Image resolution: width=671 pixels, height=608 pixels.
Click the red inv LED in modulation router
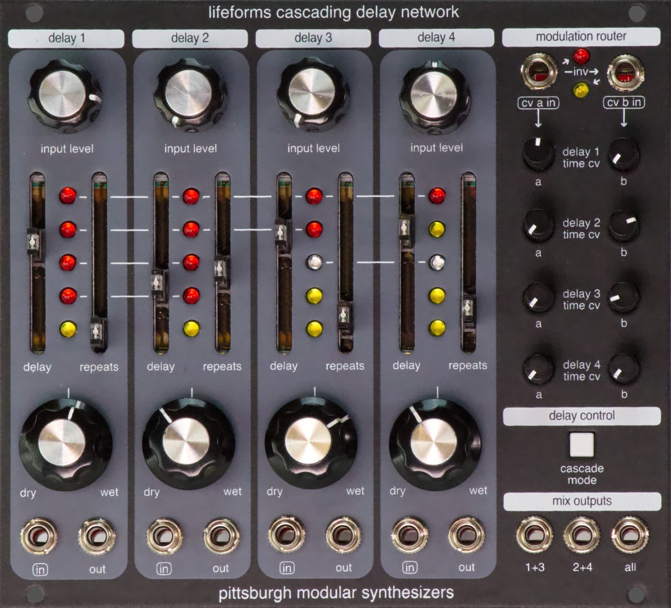click(x=581, y=56)
